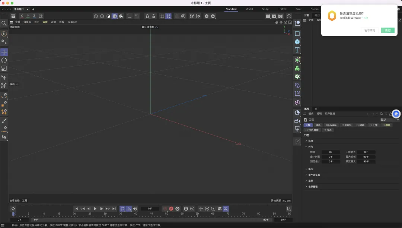Select the Scale tool in left toolbar

4,69
